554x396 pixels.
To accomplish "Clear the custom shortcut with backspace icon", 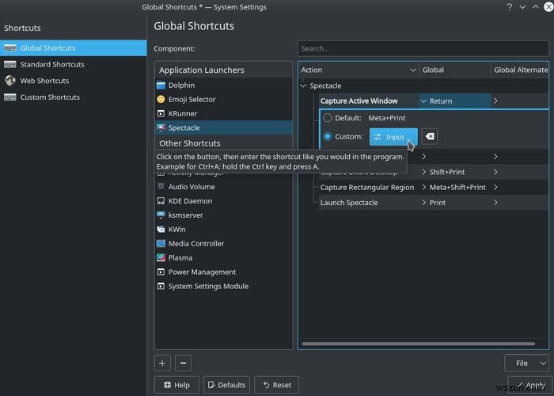I will point(430,136).
